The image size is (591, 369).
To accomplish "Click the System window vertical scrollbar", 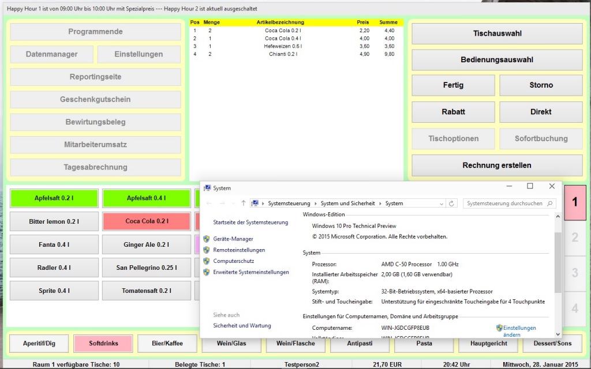I will (558, 262).
